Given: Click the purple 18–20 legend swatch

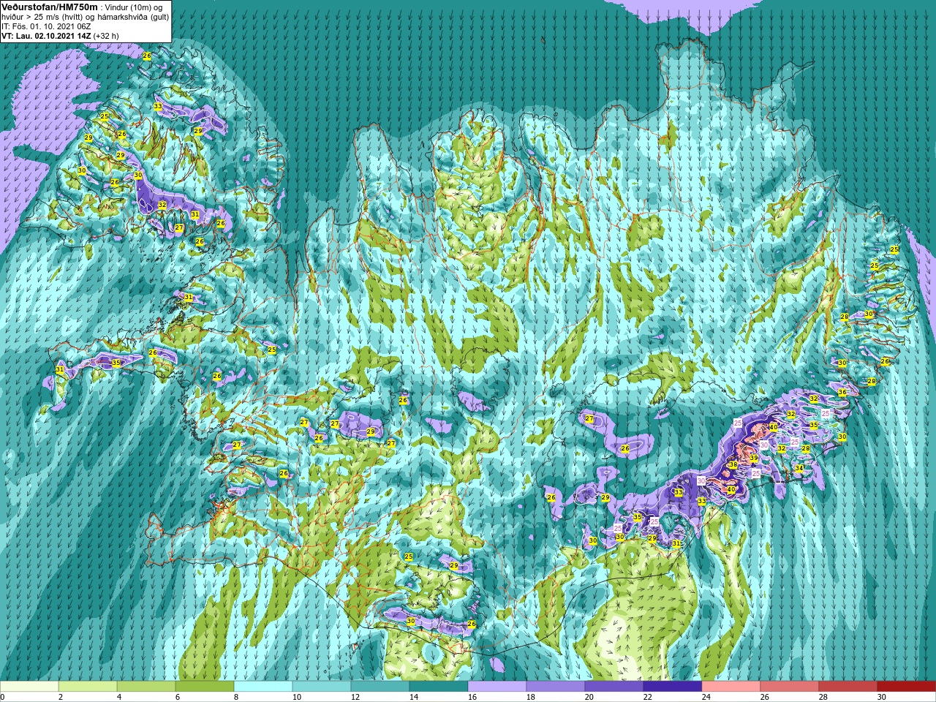Looking at the screenshot, I should tap(556, 687).
